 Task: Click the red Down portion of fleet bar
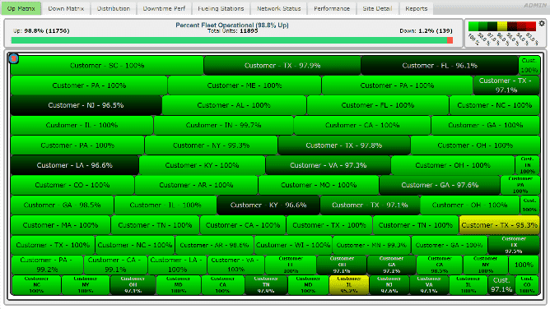click(x=450, y=40)
